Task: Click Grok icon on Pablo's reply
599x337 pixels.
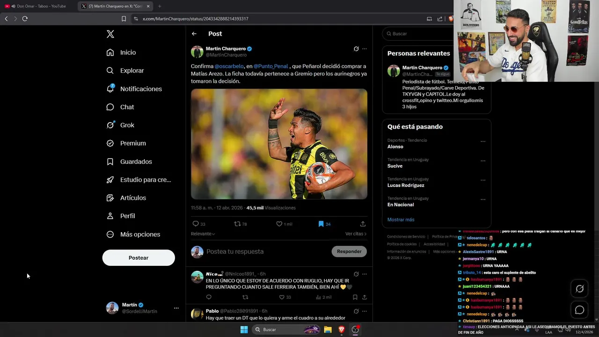Action: (x=356, y=311)
